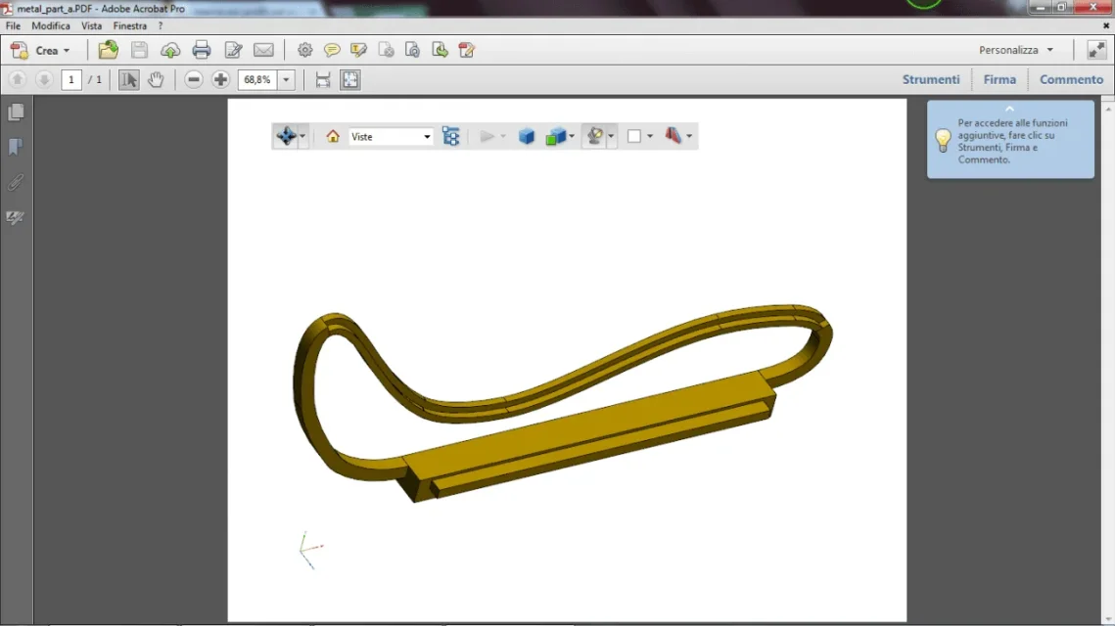Screen dimensions: 1115x626
Task: Click the edit PDF pencil icon
Action: point(467,50)
